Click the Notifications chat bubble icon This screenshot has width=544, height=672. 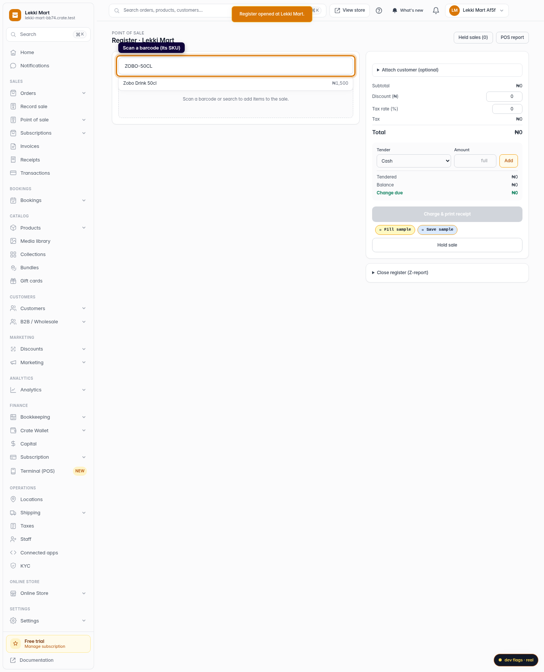click(13, 66)
